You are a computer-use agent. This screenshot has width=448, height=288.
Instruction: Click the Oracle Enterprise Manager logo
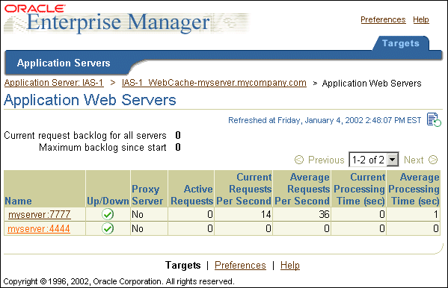click(x=127, y=19)
